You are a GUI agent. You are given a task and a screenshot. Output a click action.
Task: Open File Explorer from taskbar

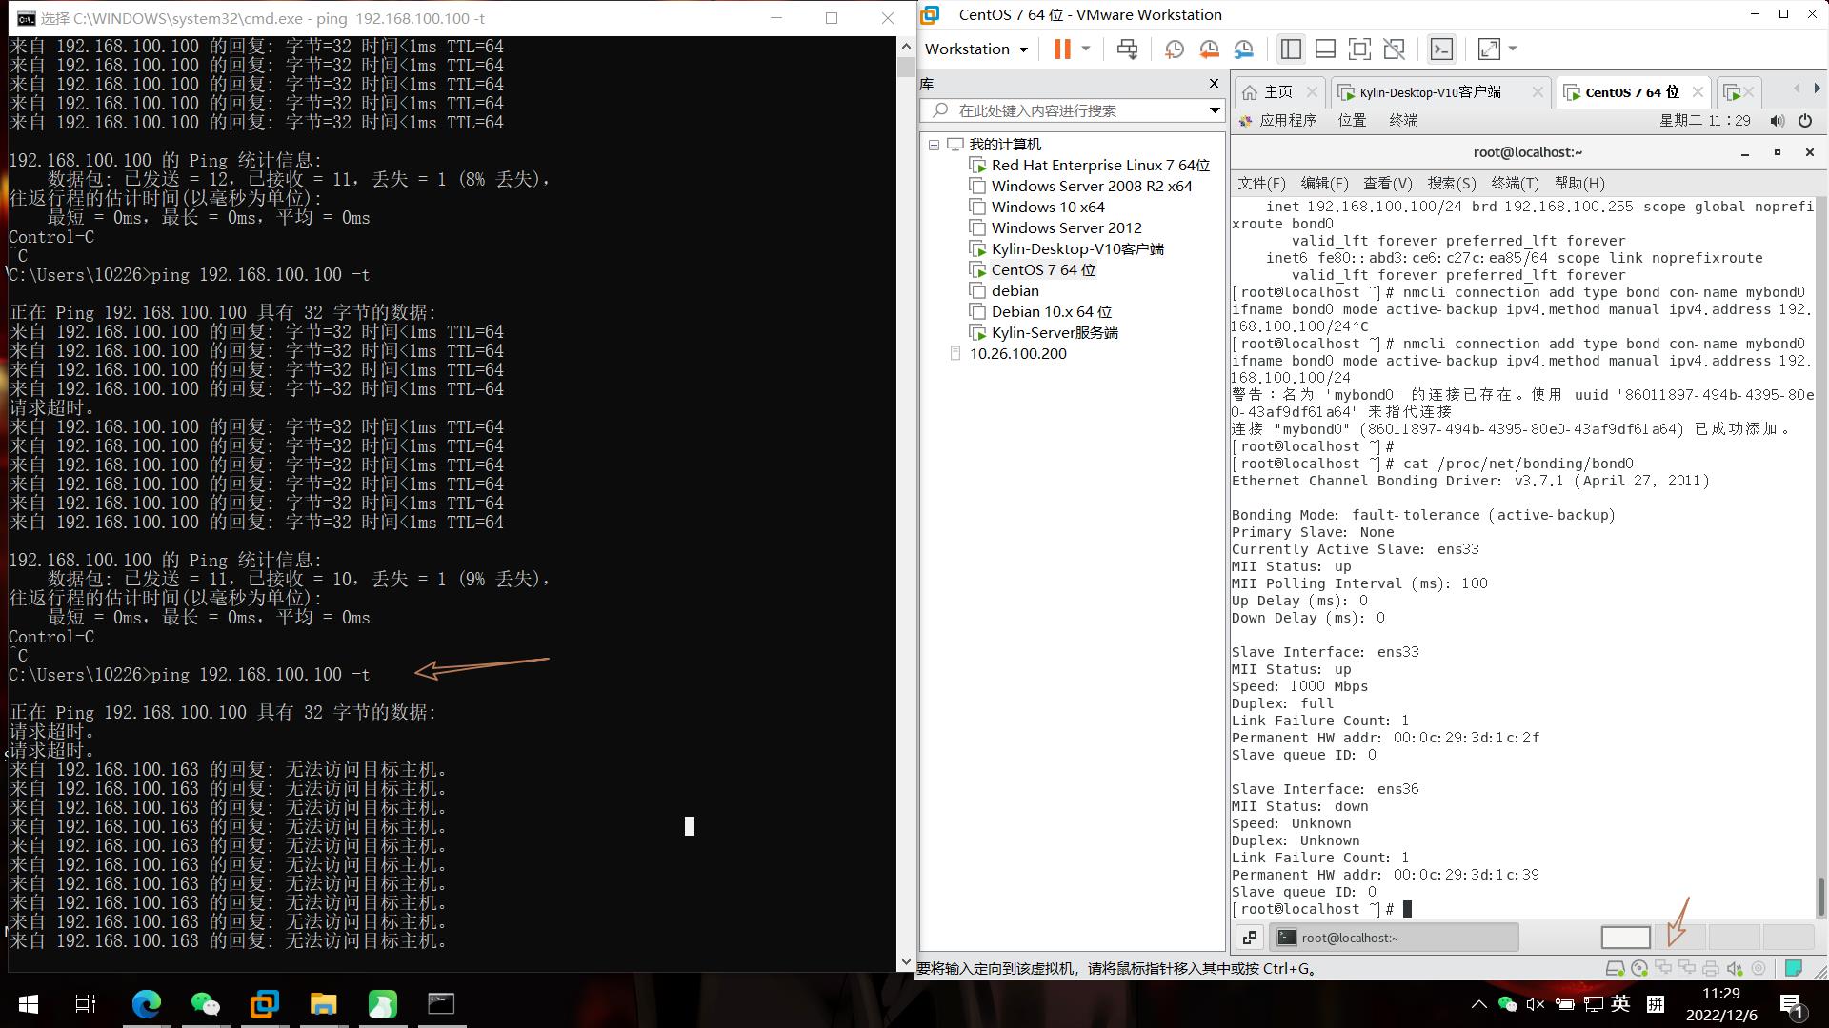(323, 1003)
